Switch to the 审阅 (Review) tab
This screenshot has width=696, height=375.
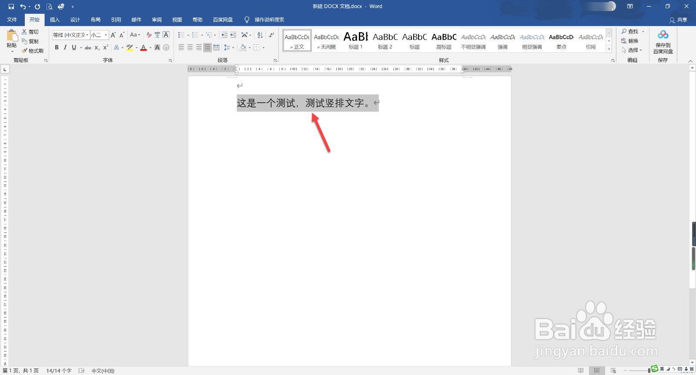157,20
